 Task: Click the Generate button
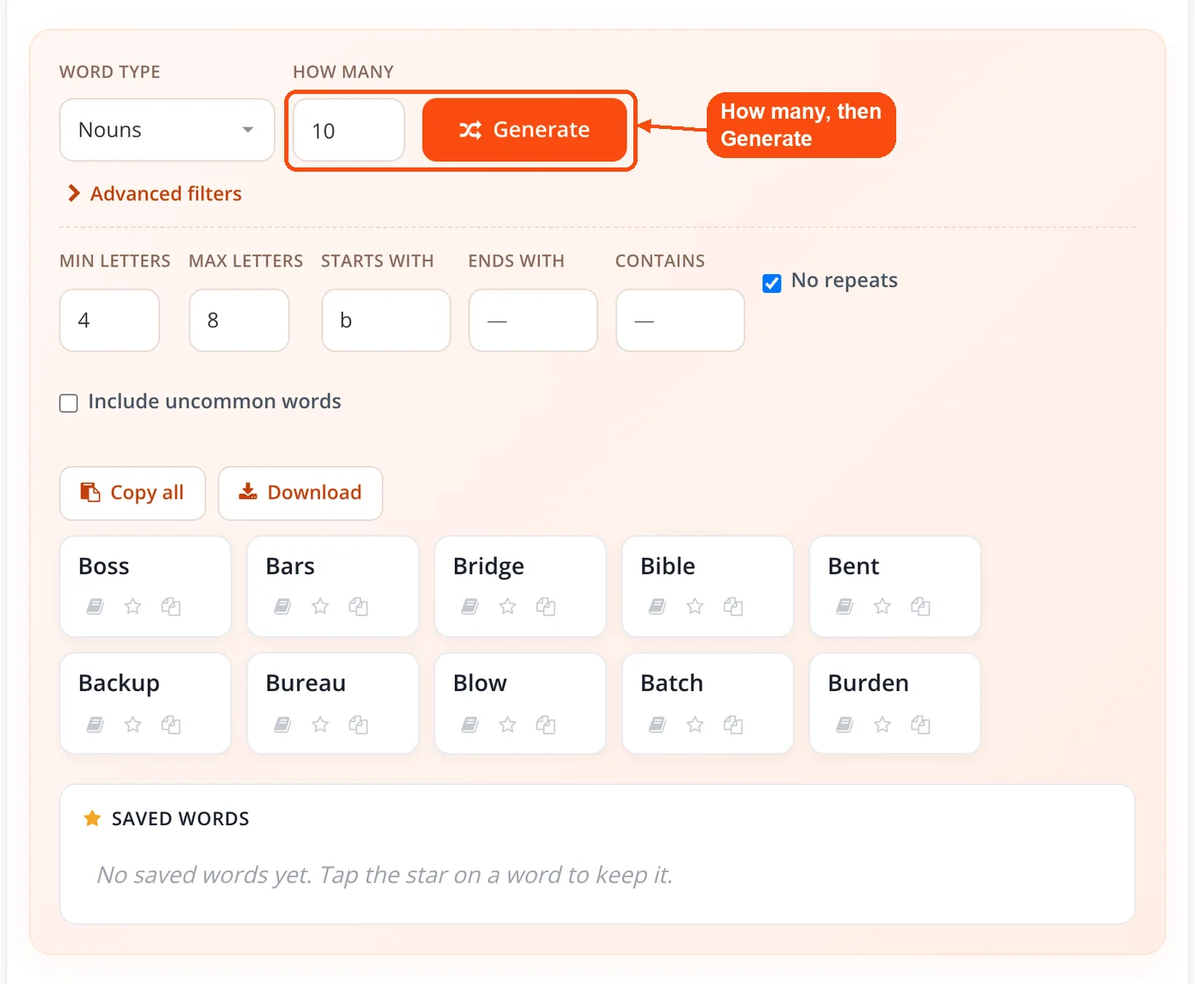(x=525, y=130)
